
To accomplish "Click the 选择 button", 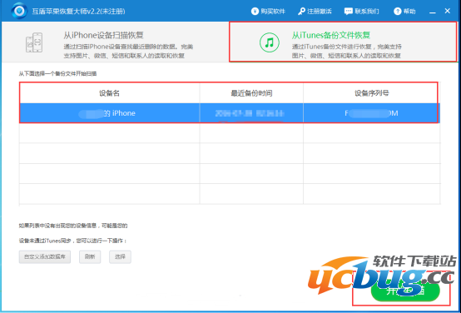I will (x=120, y=257).
